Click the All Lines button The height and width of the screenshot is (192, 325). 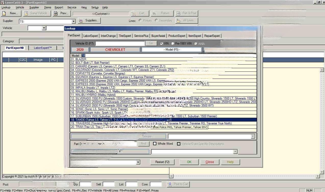pyautogui.click(x=187, y=21)
